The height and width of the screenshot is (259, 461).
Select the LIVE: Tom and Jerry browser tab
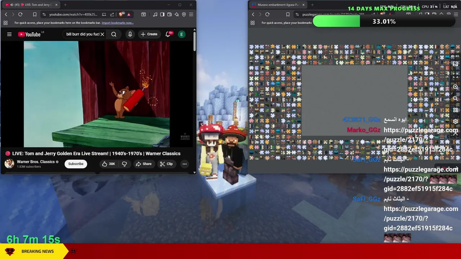coord(32,5)
